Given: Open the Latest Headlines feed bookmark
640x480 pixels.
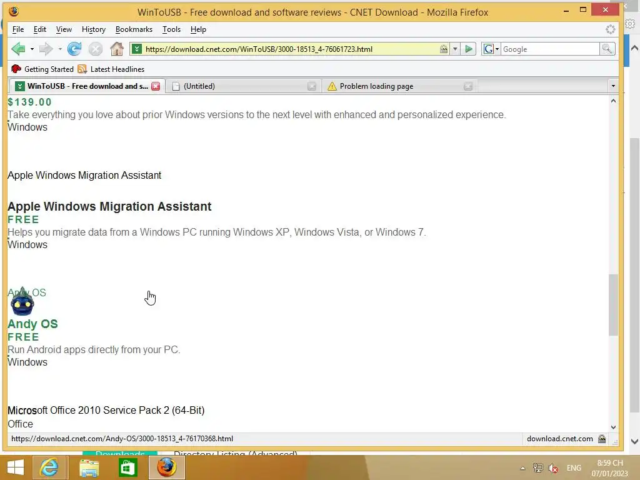Looking at the screenshot, I should [x=111, y=69].
